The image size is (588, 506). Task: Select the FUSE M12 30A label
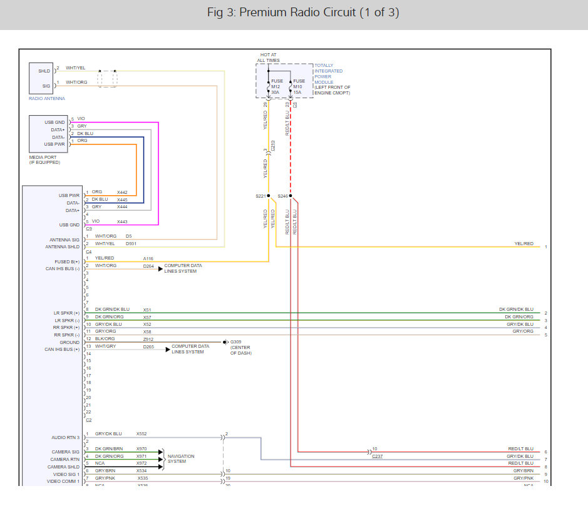277,86
